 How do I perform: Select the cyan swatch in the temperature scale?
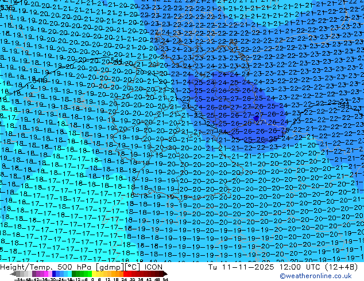69,274
